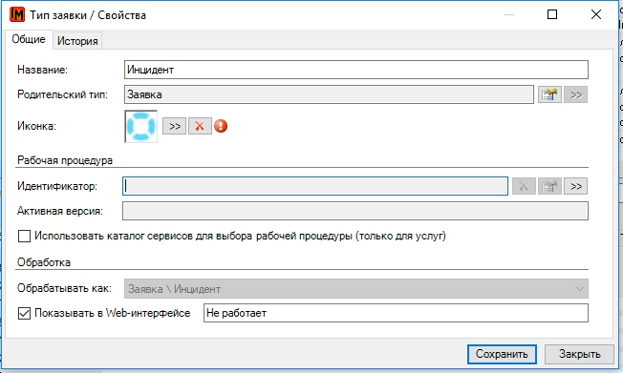Switch to the История tab
This screenshot has height=373, width=623.
coord(77,41)
